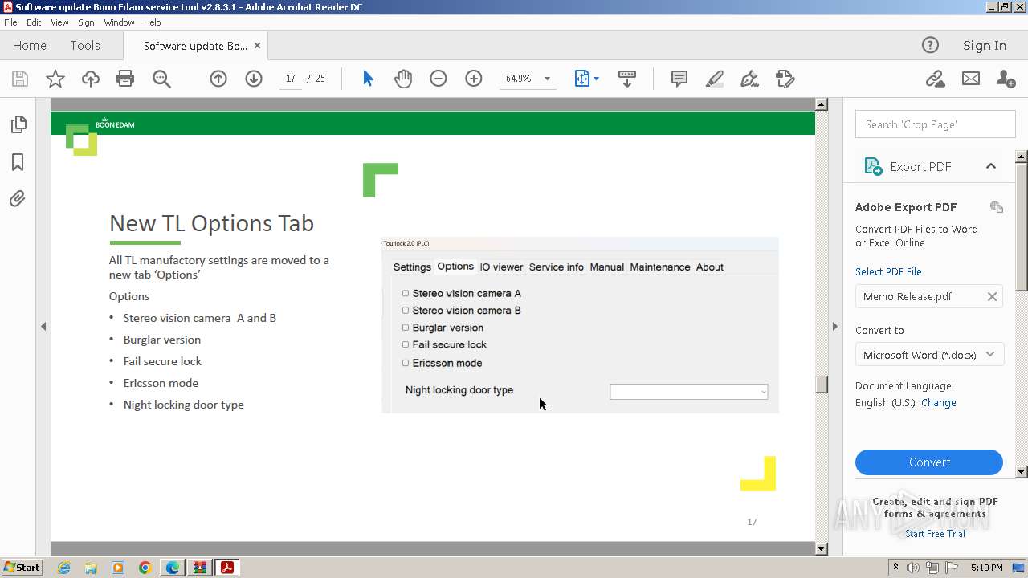This screenshot has height=578, width=1028.
Task: Share the file with others using the person icon
Action: [x=1006, y=79]
